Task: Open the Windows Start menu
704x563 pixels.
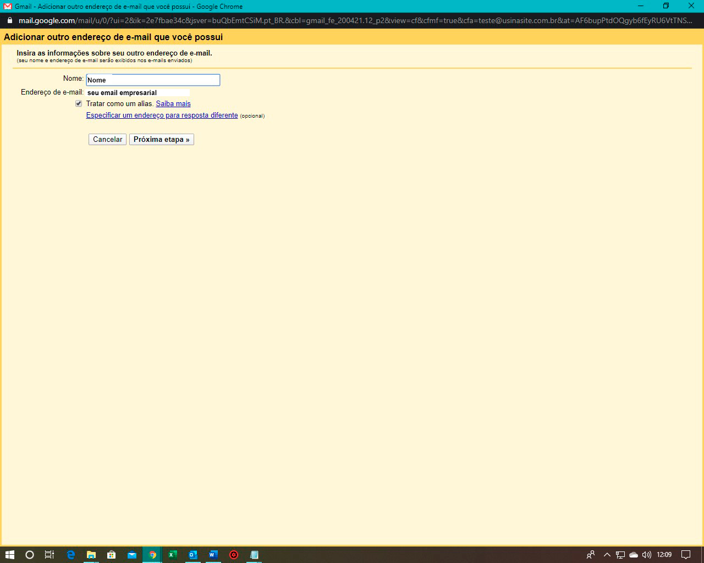Action: [x=9, y=555]
